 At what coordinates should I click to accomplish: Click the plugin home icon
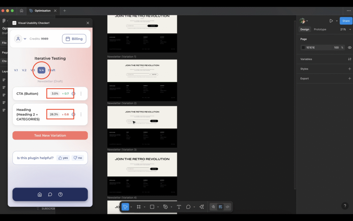coord(40,194)
